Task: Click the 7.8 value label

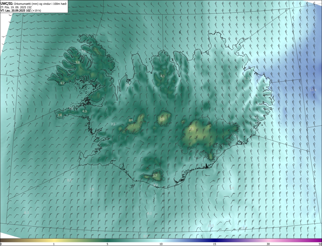Action: pos(127,85)
